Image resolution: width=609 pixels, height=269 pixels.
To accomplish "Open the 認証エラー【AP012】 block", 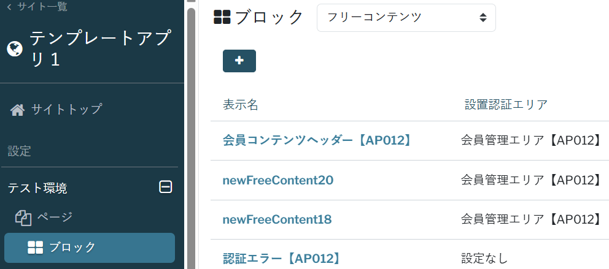I will point(281,258).
